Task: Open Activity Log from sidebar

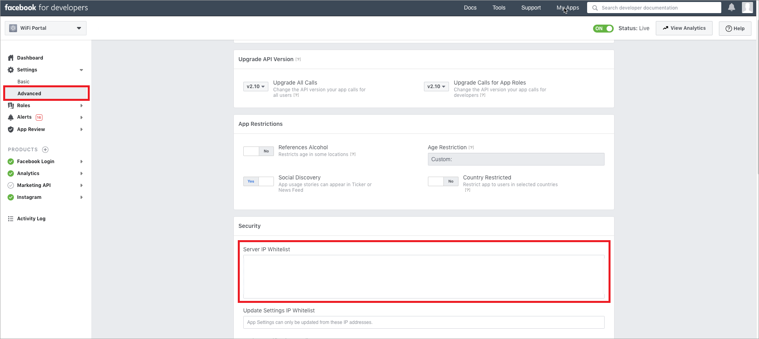Action: [31, 219]
